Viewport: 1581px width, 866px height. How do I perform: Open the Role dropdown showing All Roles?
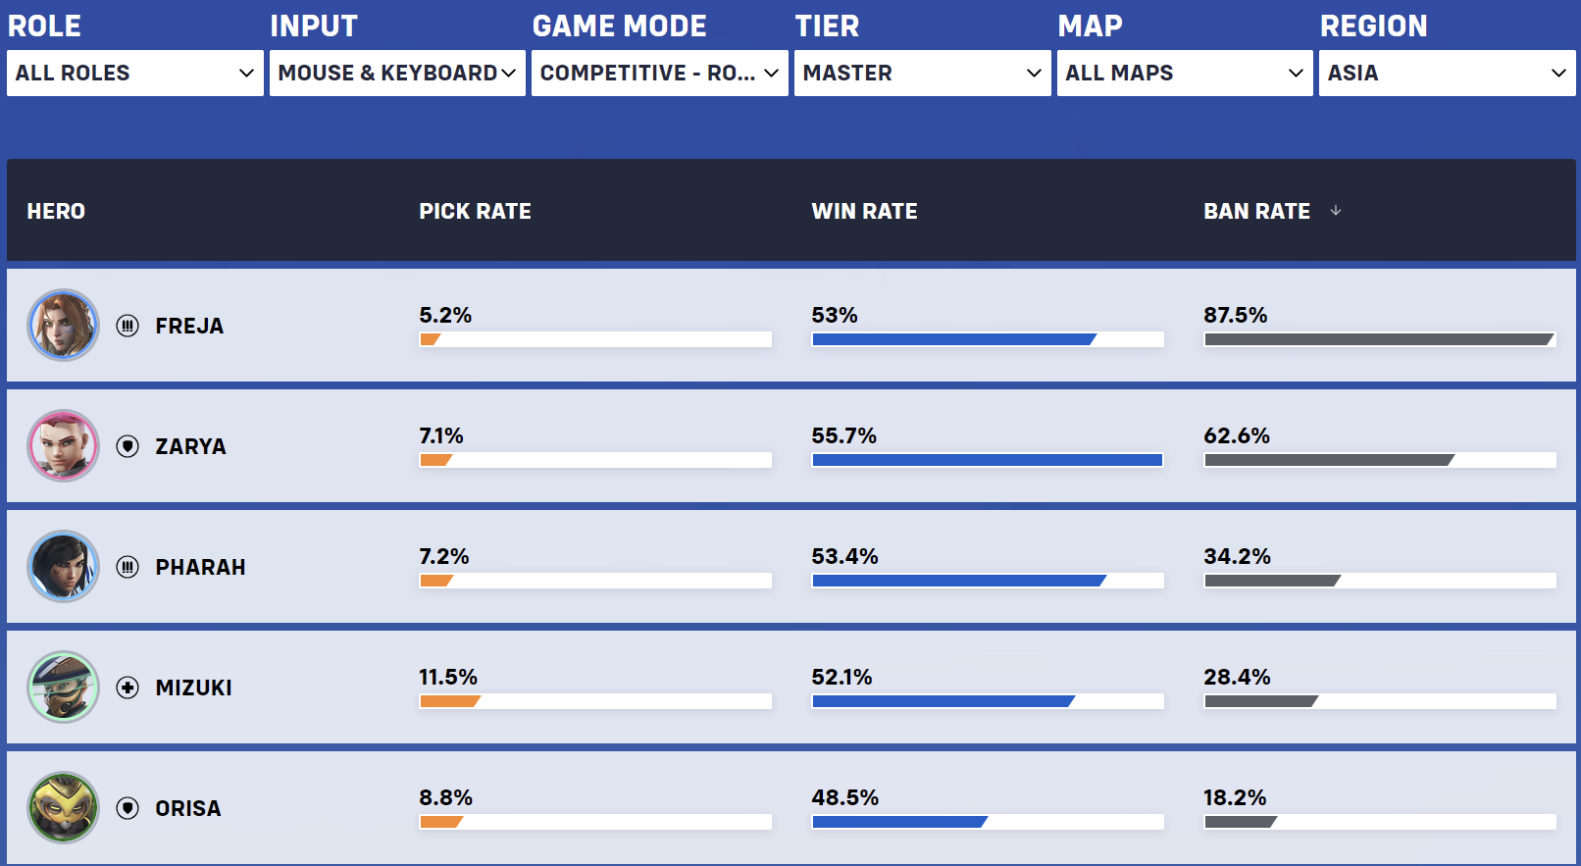pos(135,74)
